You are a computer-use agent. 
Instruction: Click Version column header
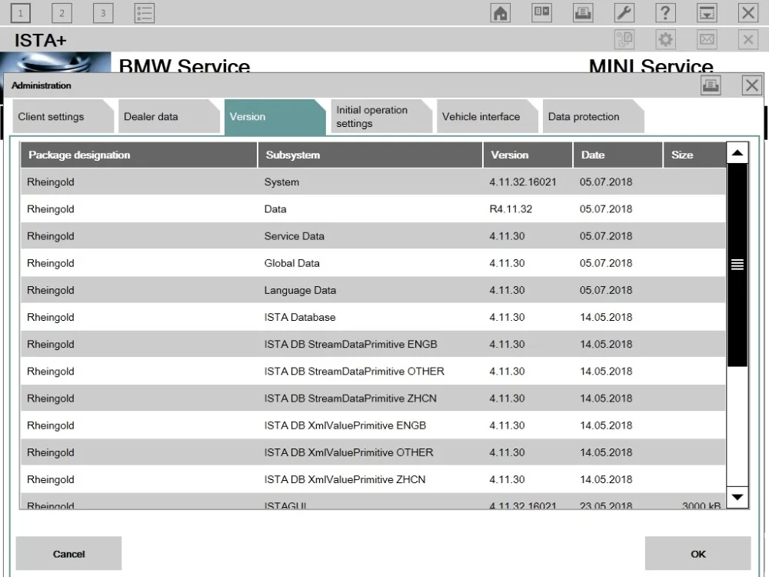[528, 155]
